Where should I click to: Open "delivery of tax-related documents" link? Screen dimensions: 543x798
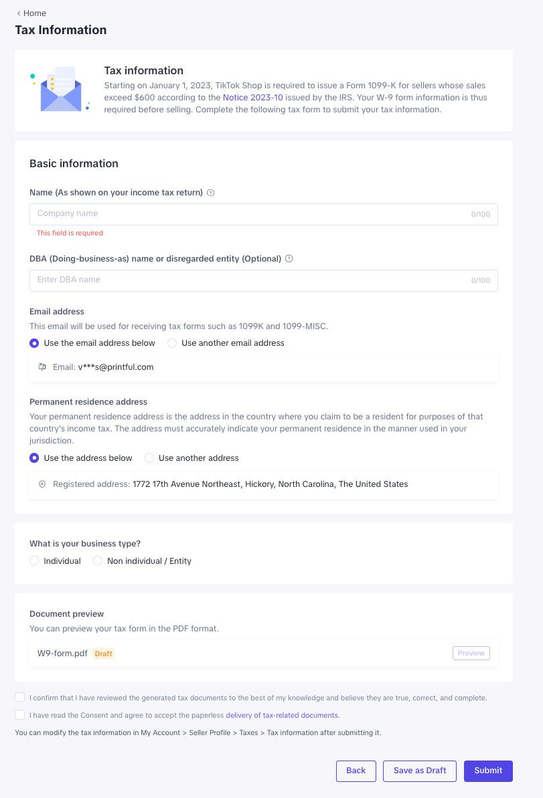pos(282,715)
